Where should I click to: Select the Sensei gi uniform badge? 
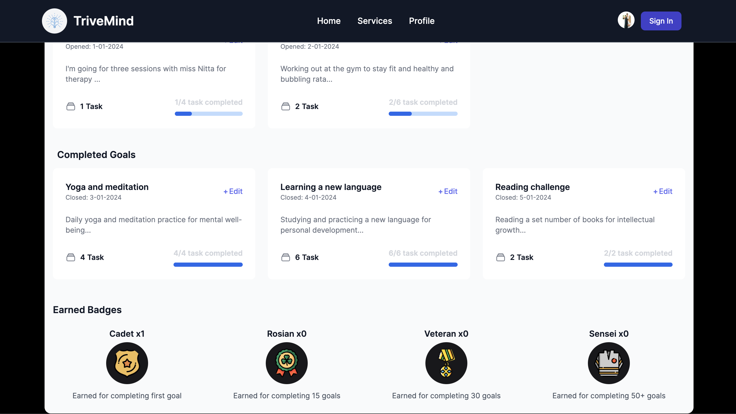click(x=609, y=363)
